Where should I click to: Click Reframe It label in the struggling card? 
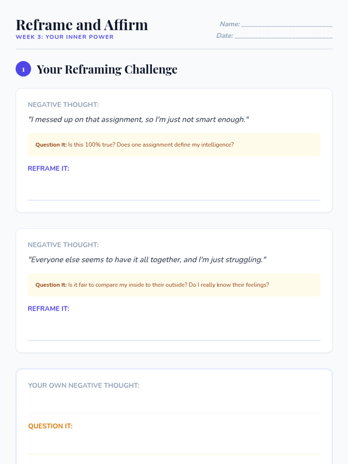pyautogui.click(x=48, y=309)
